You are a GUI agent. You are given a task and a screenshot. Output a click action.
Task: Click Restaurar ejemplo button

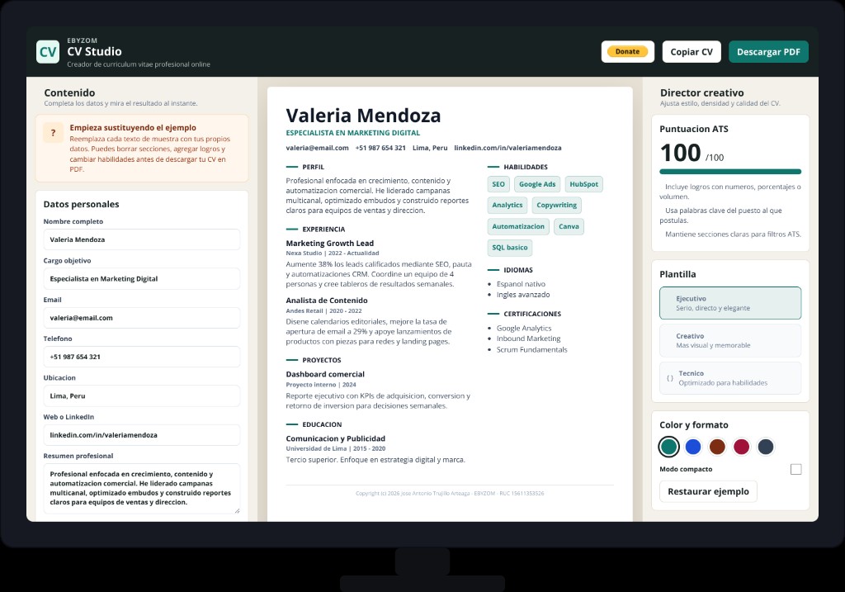tap(708, 491)
